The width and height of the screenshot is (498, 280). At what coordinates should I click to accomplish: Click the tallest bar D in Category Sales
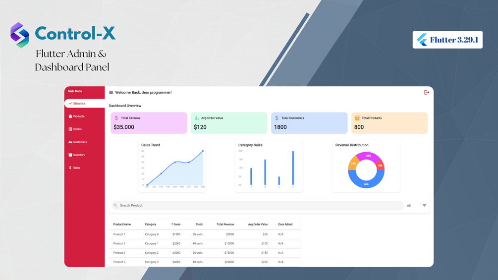tap(293, 168)
